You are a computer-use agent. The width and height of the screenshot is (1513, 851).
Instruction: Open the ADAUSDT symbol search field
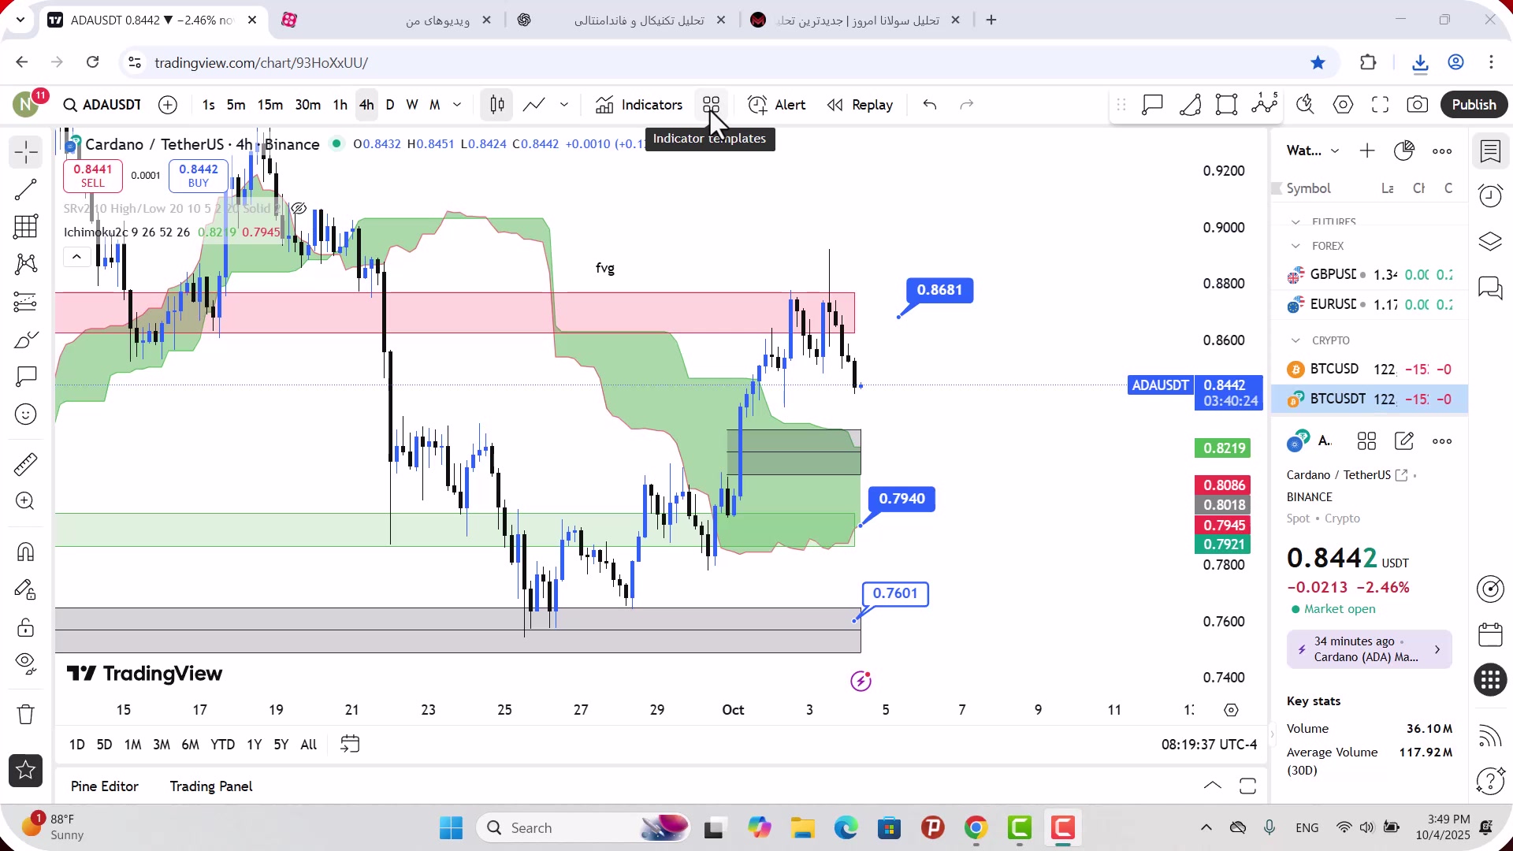coord(102,105)
